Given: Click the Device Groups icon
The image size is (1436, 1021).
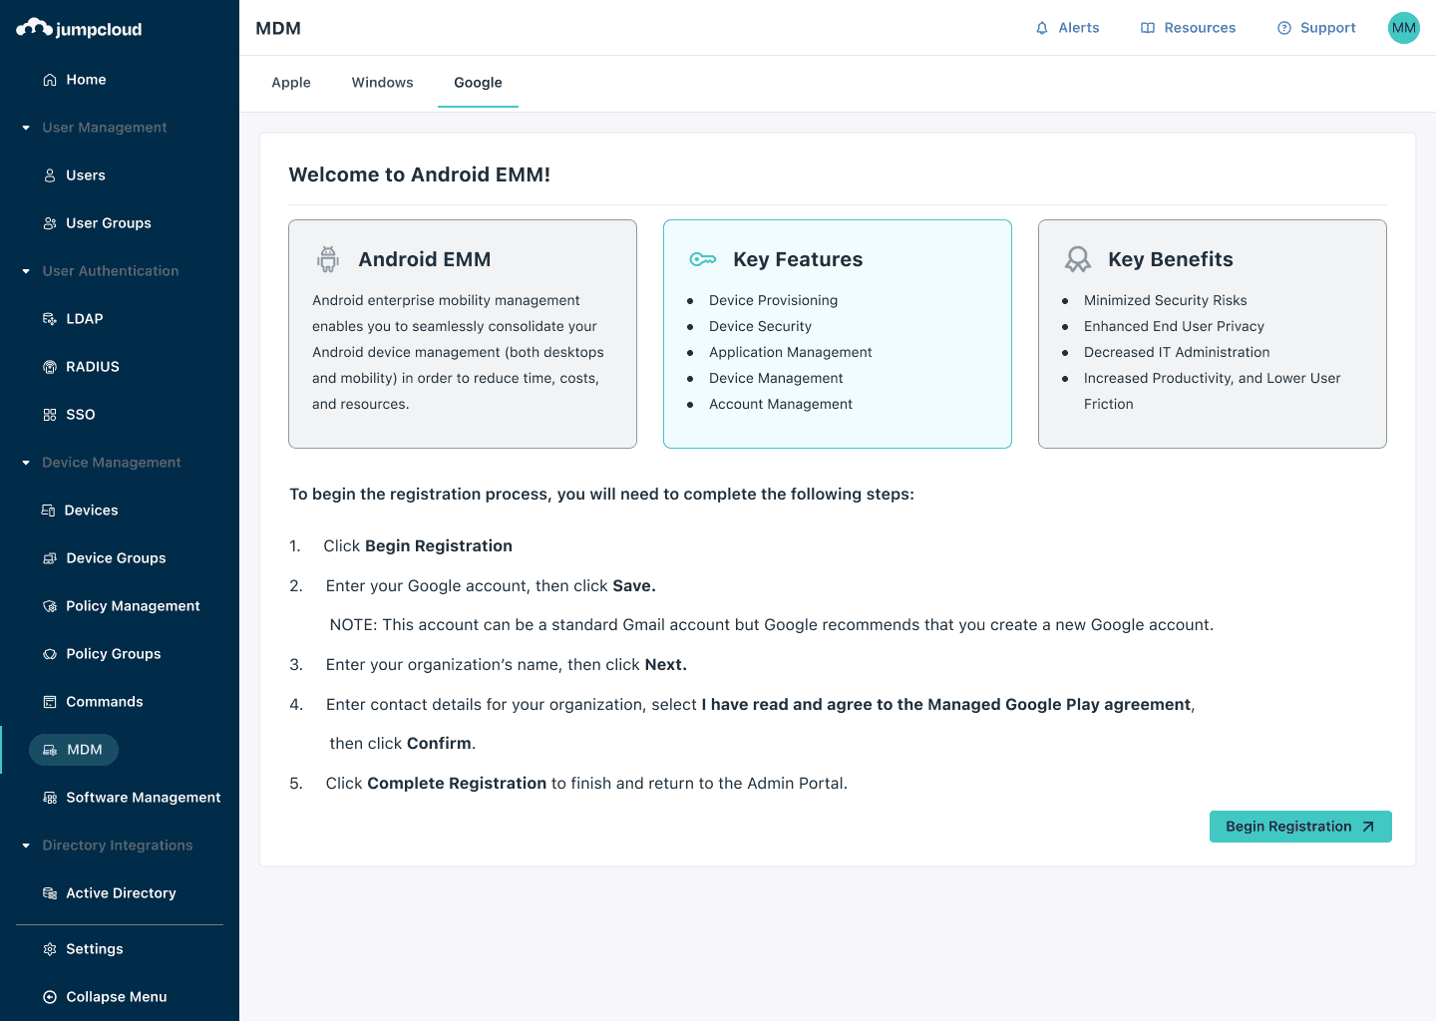Looking at the screenshot, I should [50, 558].
